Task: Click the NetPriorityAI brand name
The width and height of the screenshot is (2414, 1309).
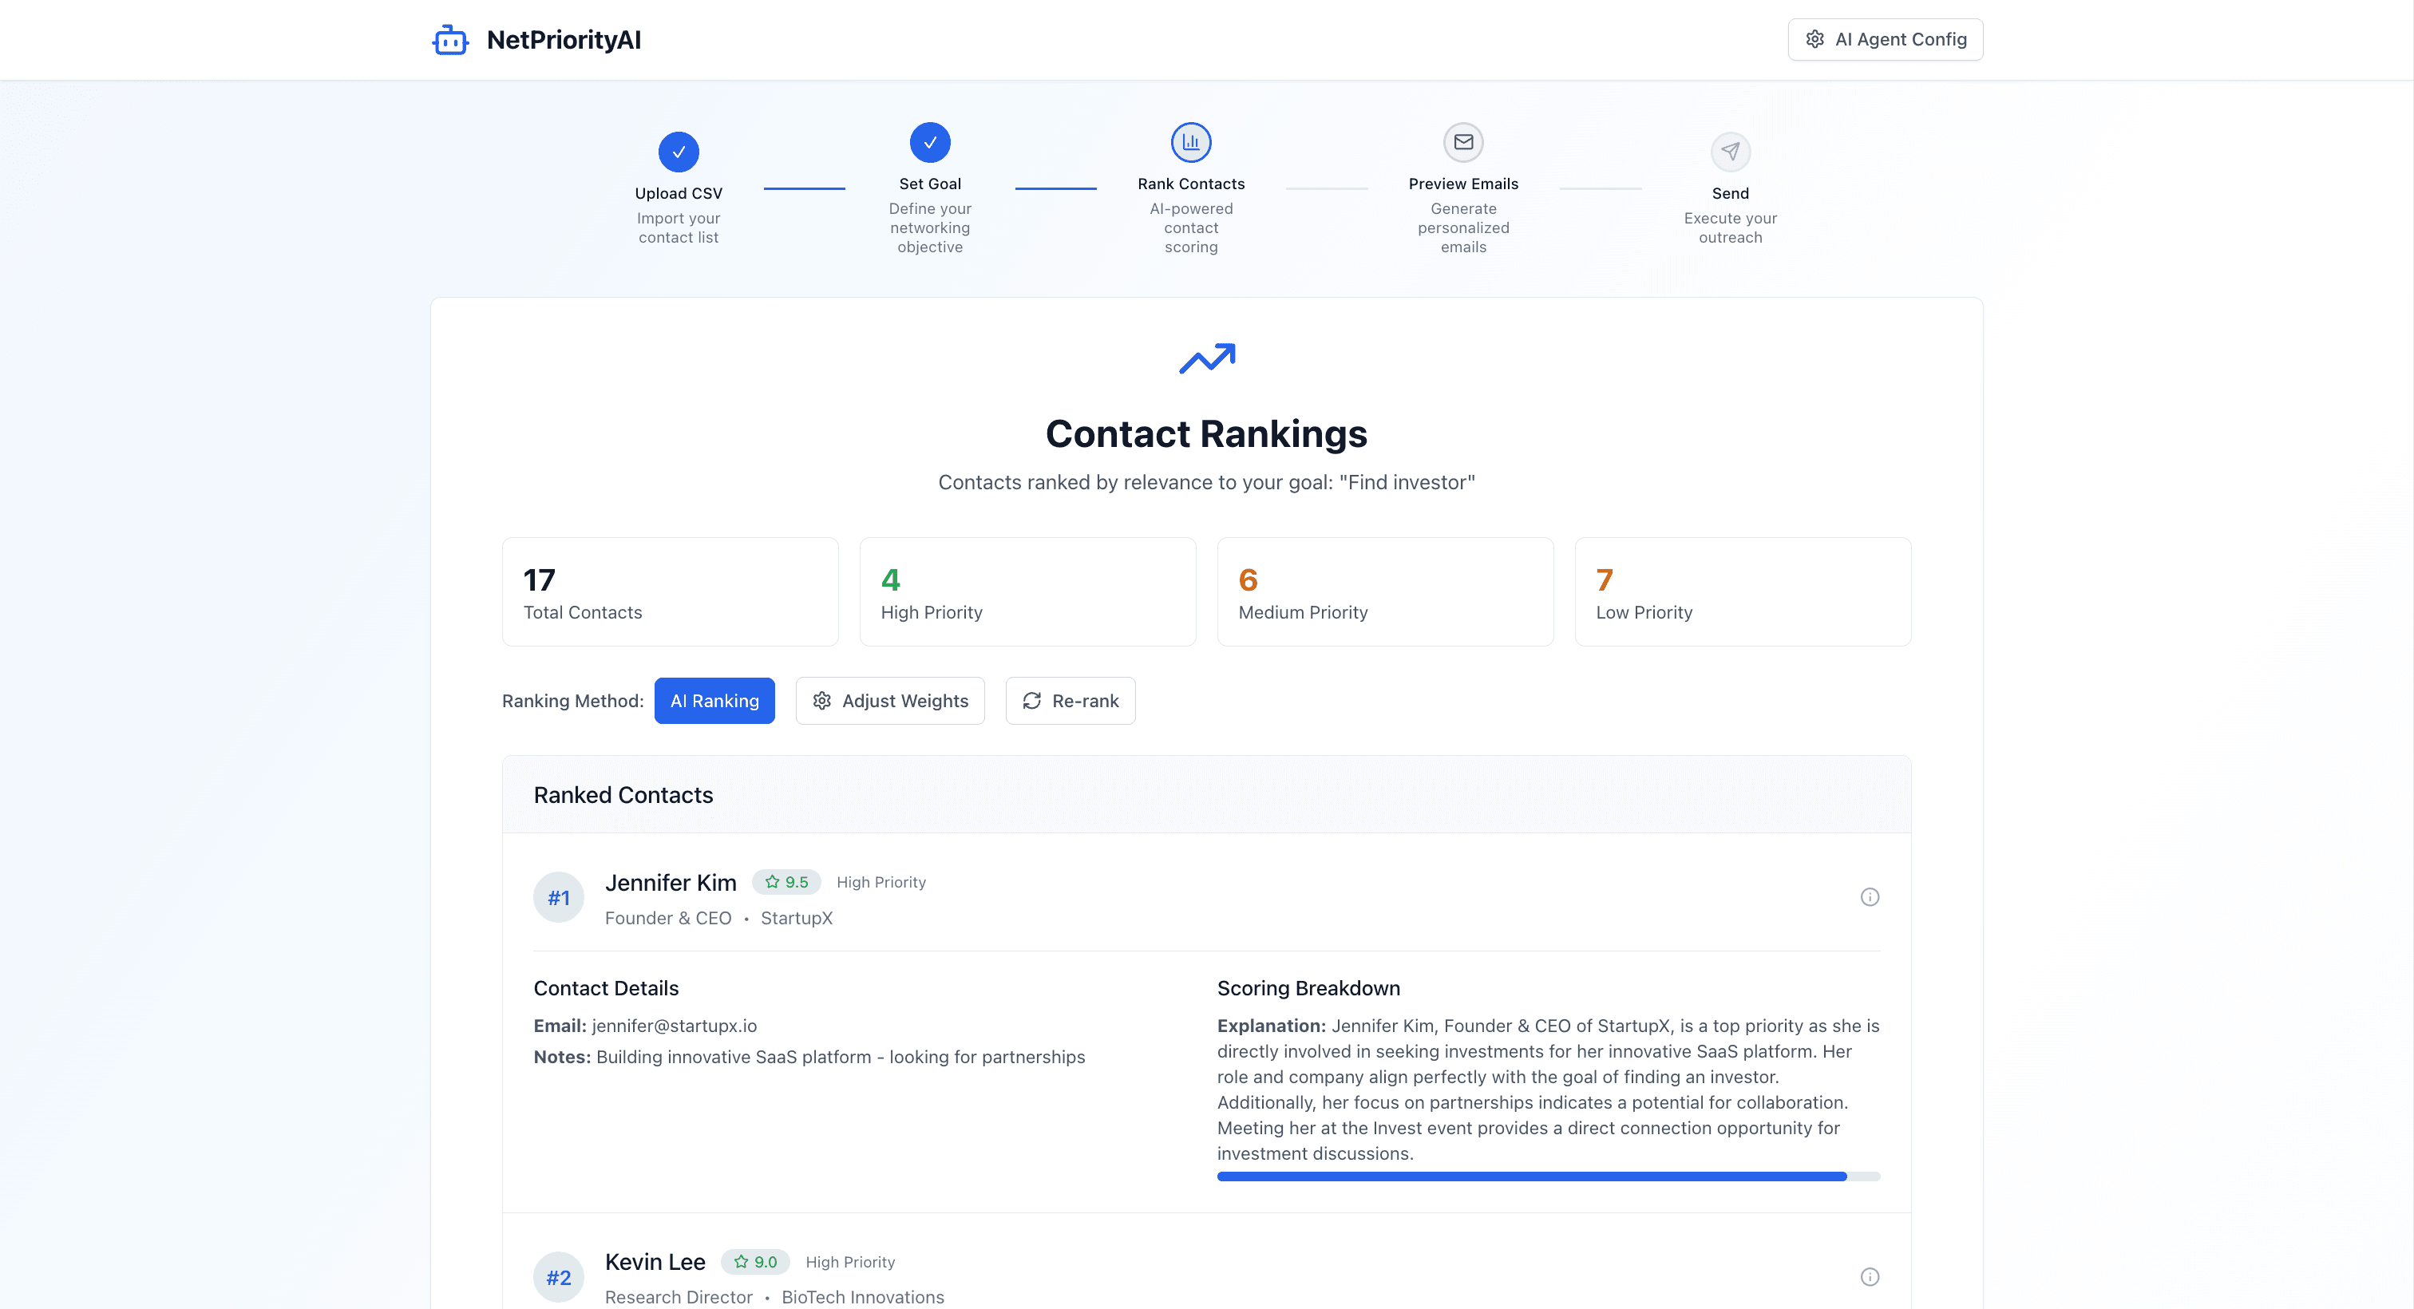Action: coord(564,39)
